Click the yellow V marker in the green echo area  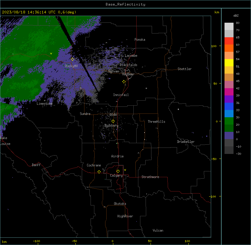(x=51, y=54)
